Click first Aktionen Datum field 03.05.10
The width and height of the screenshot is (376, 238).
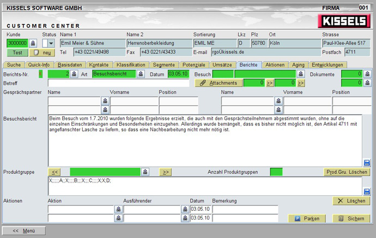tap(200, 209)
